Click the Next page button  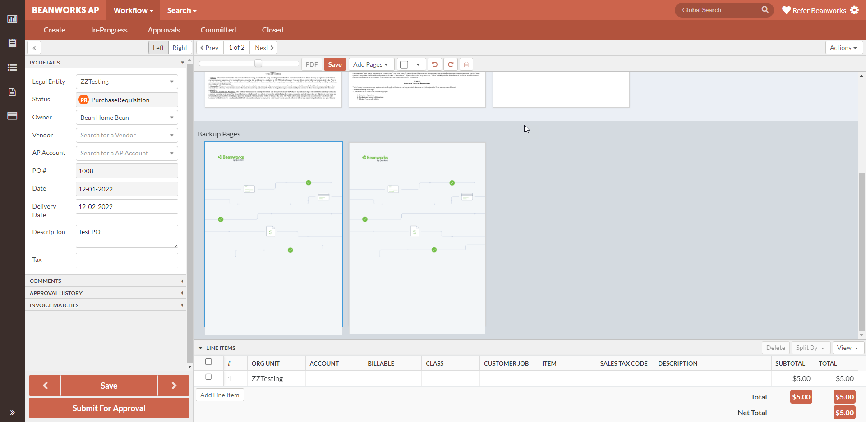pyautogui.click(x=264, y=48)
